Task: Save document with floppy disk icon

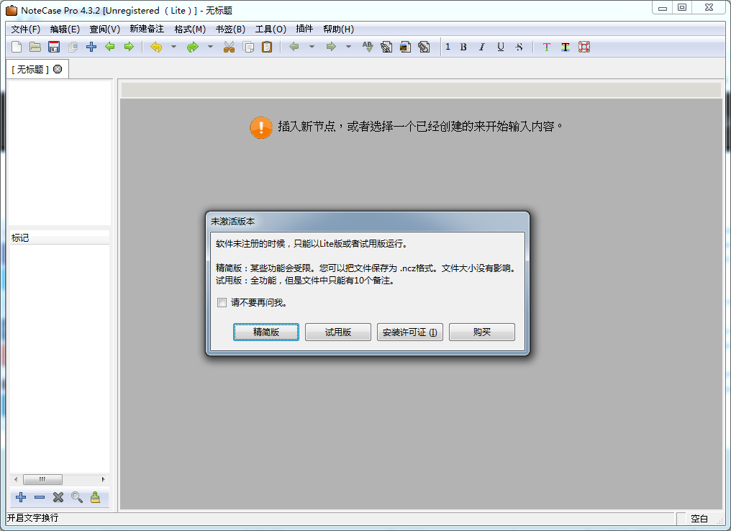Action: (x=54, y=47)
